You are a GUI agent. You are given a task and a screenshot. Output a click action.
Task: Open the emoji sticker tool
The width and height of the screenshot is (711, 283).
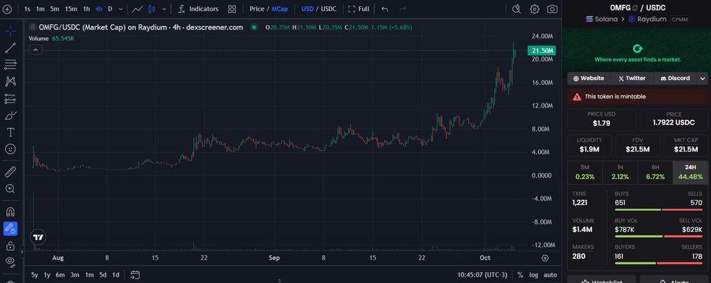click(10, 149)
